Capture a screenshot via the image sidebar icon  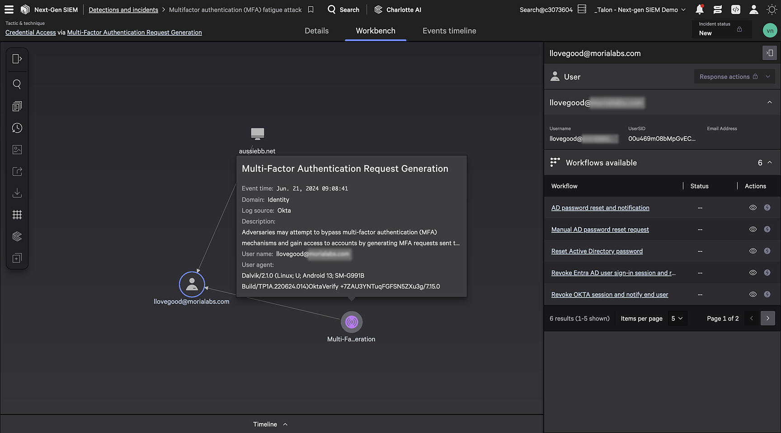(17, 150)
